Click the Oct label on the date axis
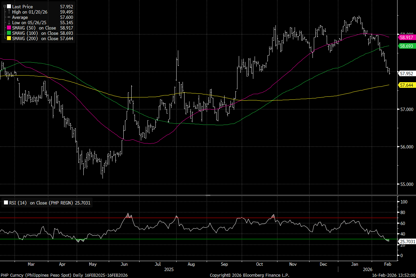The width and height of the screenshot is (416, 278). tap(260, 264)
